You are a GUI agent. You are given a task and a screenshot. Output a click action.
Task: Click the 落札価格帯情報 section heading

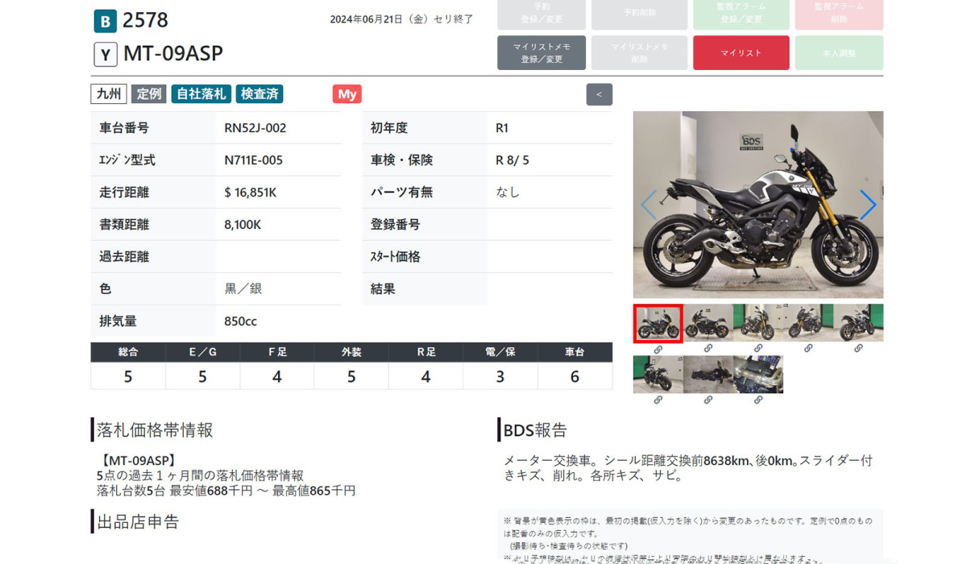tap(155, 430)
